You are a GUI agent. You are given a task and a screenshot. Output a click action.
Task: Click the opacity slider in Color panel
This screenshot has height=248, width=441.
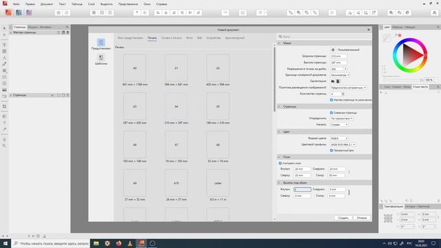pyautogui.click(x=404, y=80)
